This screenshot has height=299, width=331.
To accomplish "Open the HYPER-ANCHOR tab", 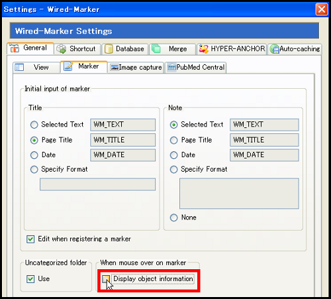I will (232, 49).
